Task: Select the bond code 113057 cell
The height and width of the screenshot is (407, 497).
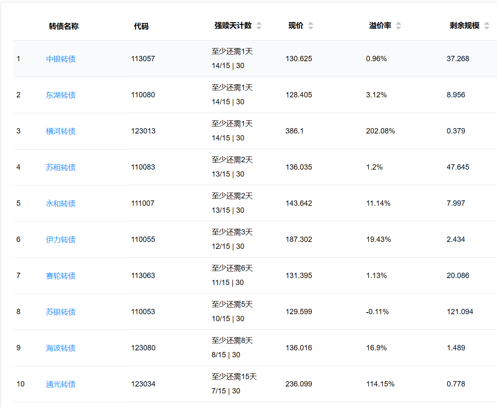Action: [143, 59]
